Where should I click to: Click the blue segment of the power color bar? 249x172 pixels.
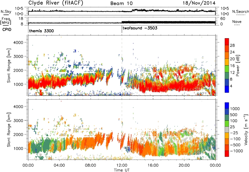pyautogui.click(x=227, y=89)
